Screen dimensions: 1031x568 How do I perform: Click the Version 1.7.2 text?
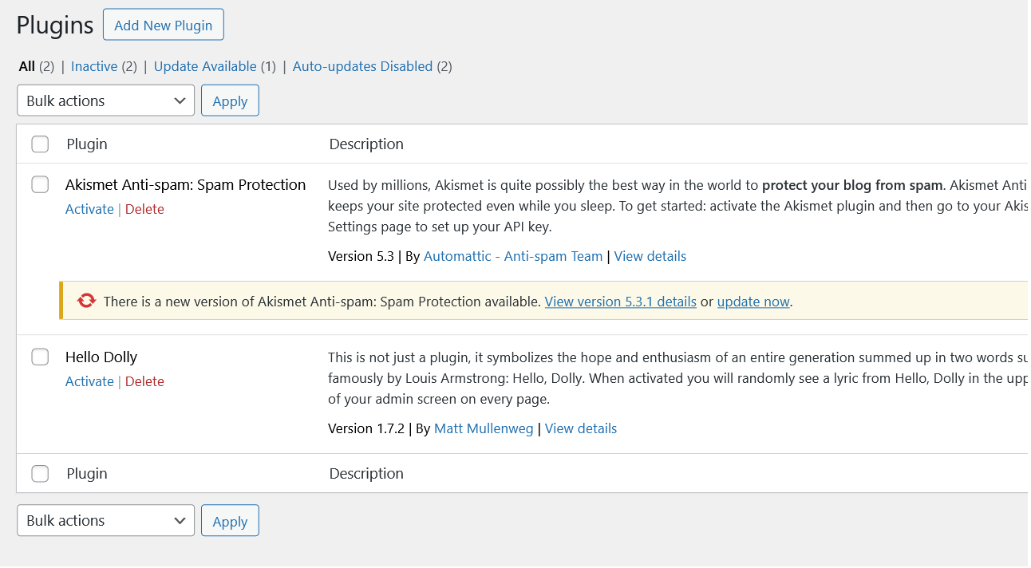tap(366, 428)
